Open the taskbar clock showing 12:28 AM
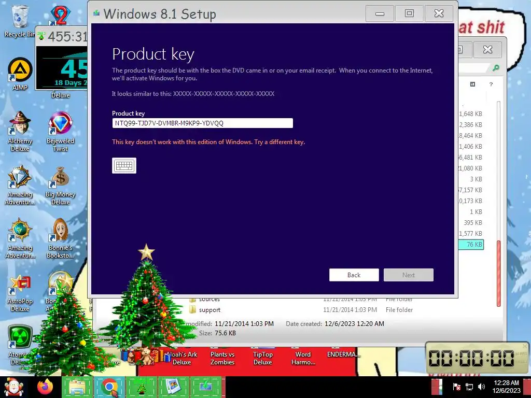The width and height of the screenshot is (531, 398). (x=506, y=387)
